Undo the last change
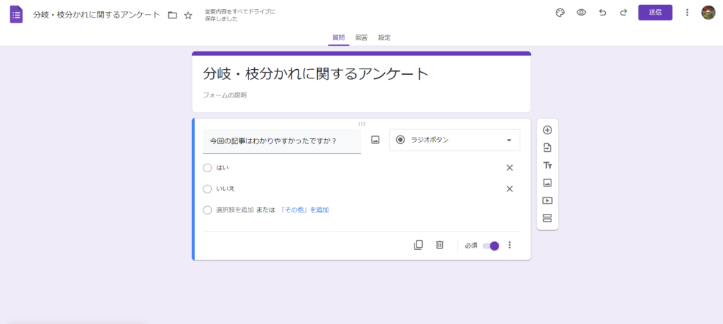This screenshot has width=723, height=324. [x=602, y=13]
